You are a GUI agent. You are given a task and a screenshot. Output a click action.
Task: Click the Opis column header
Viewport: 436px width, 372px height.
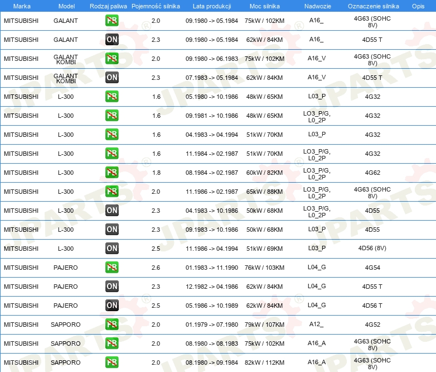[418, 6]
